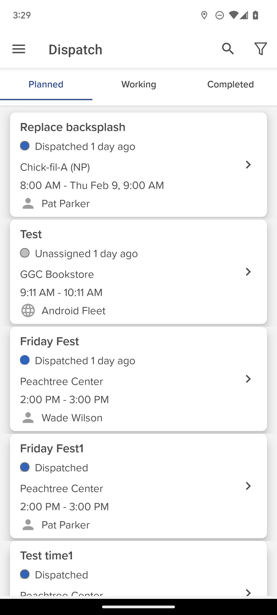Tap the search magnifier icon
277x615 pixels.
tap(228, 49)
